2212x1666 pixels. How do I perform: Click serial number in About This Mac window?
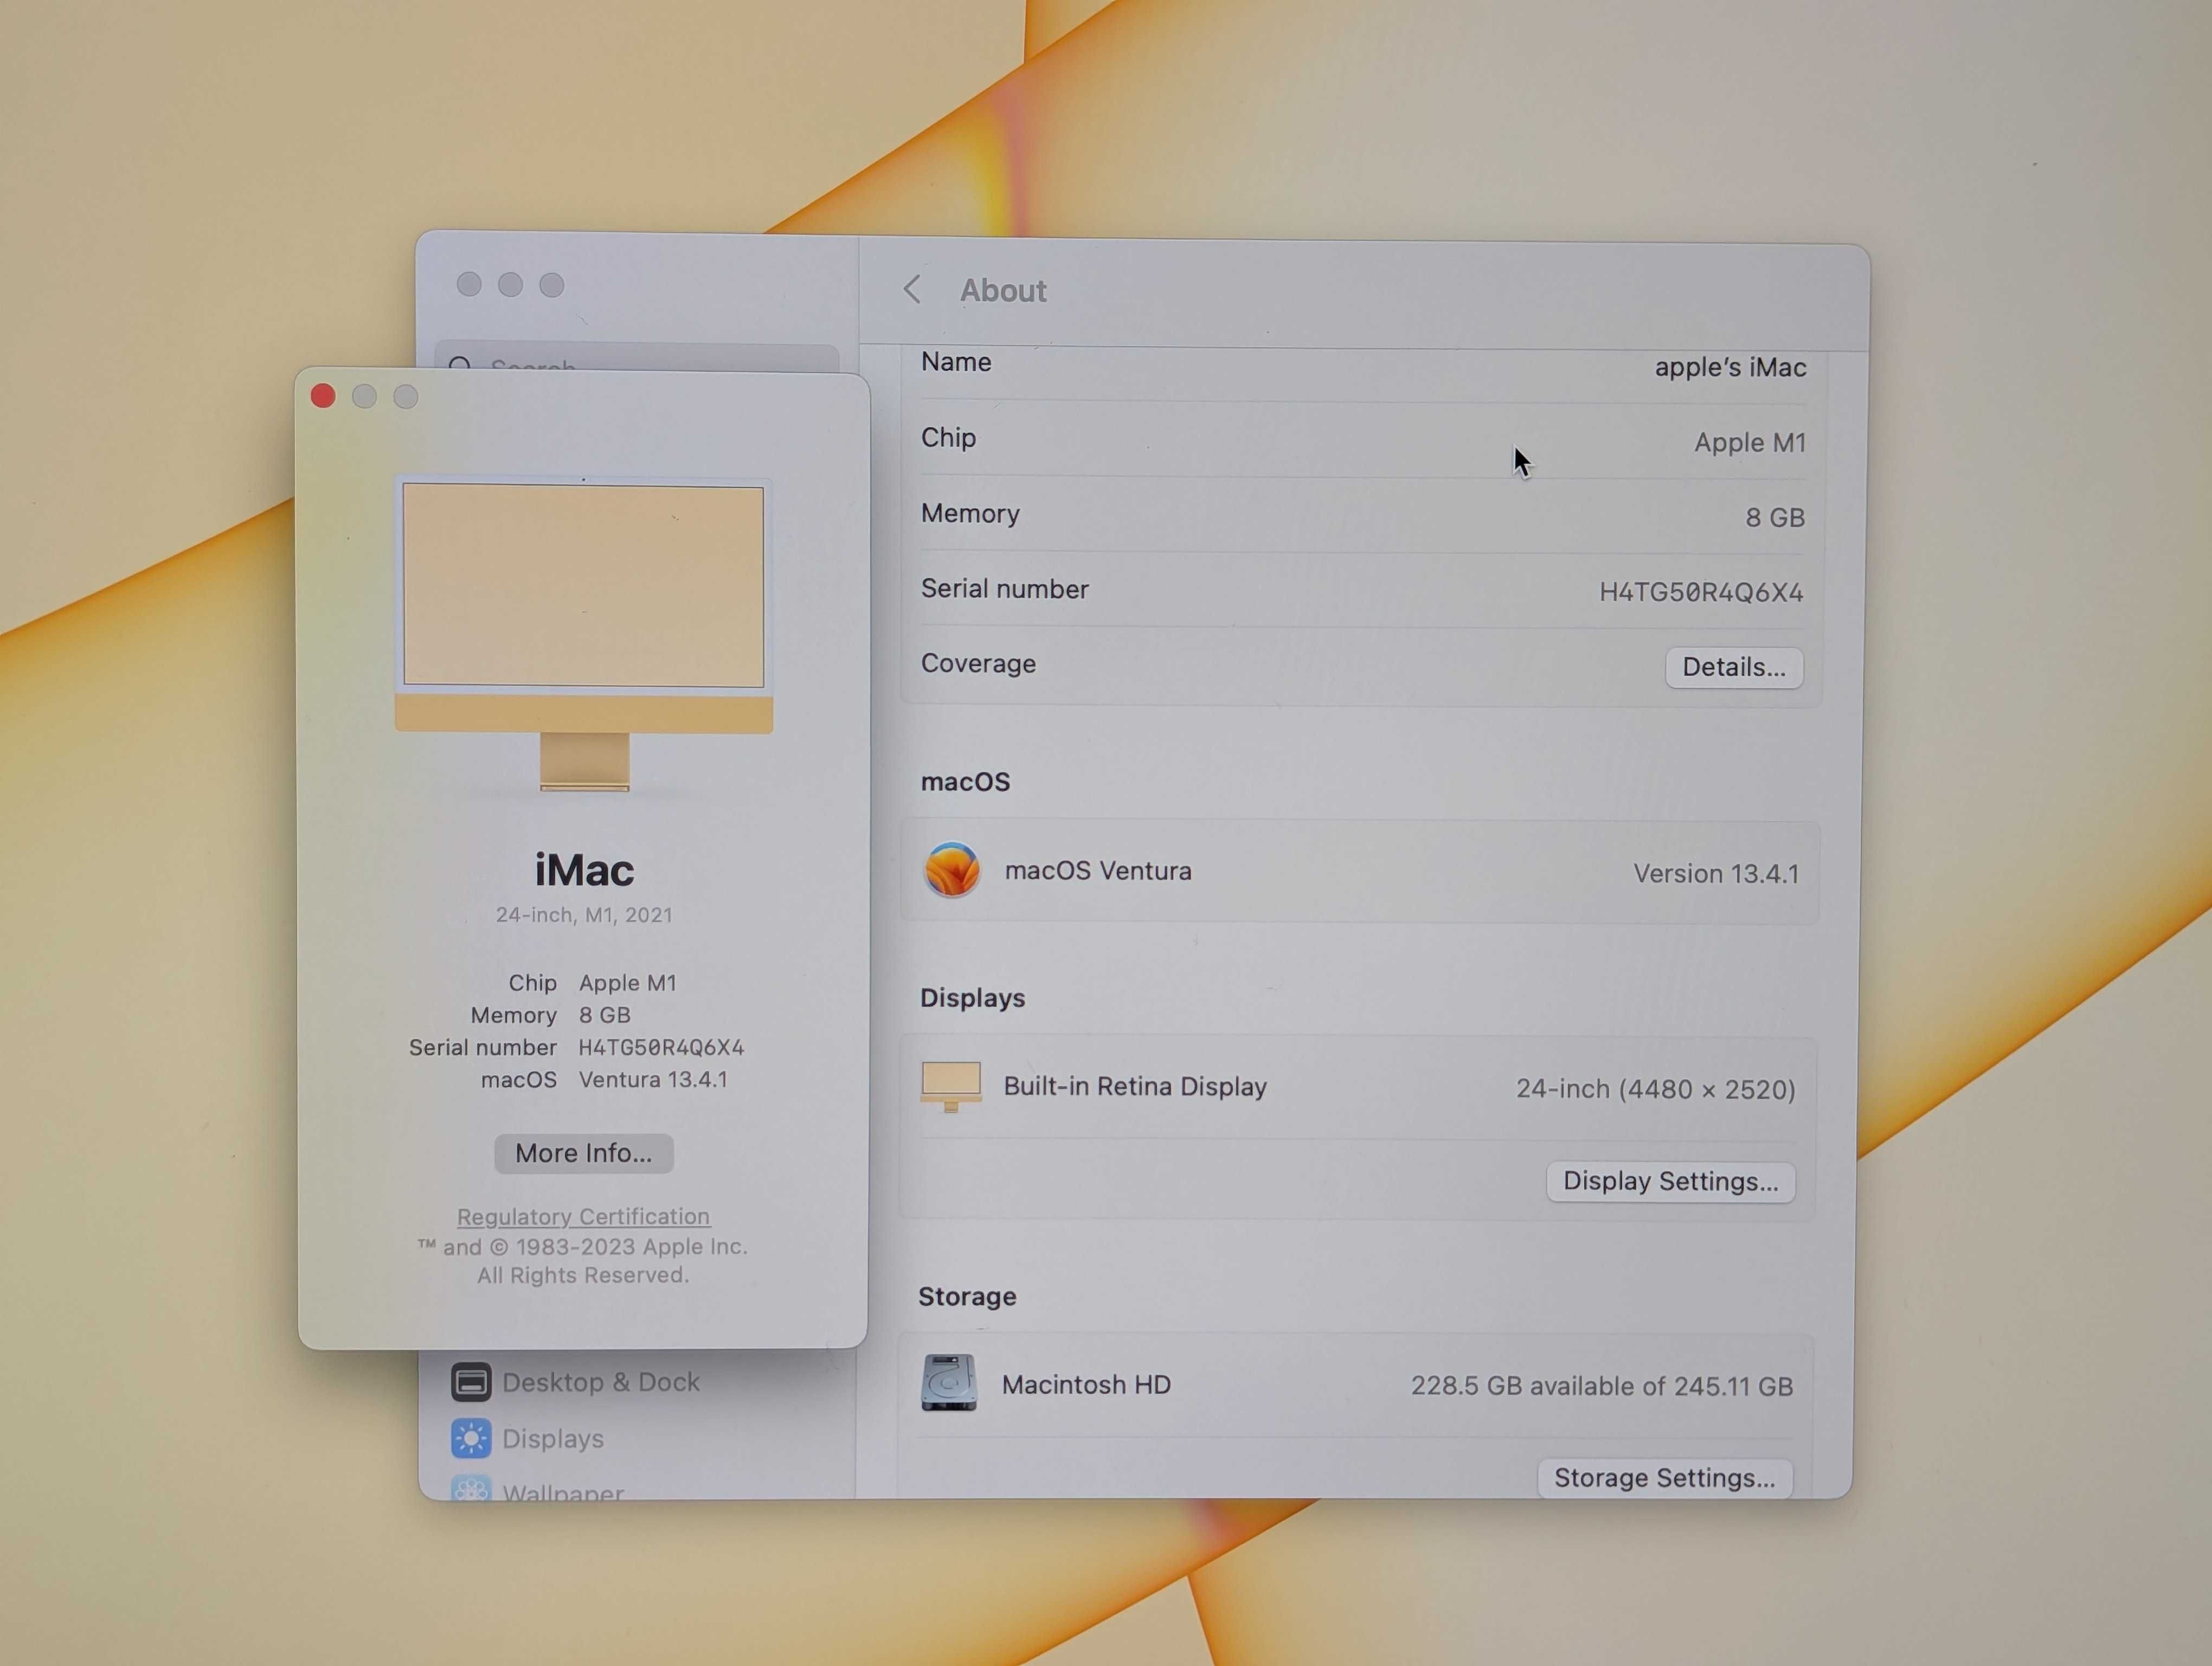click(661, 1047)
